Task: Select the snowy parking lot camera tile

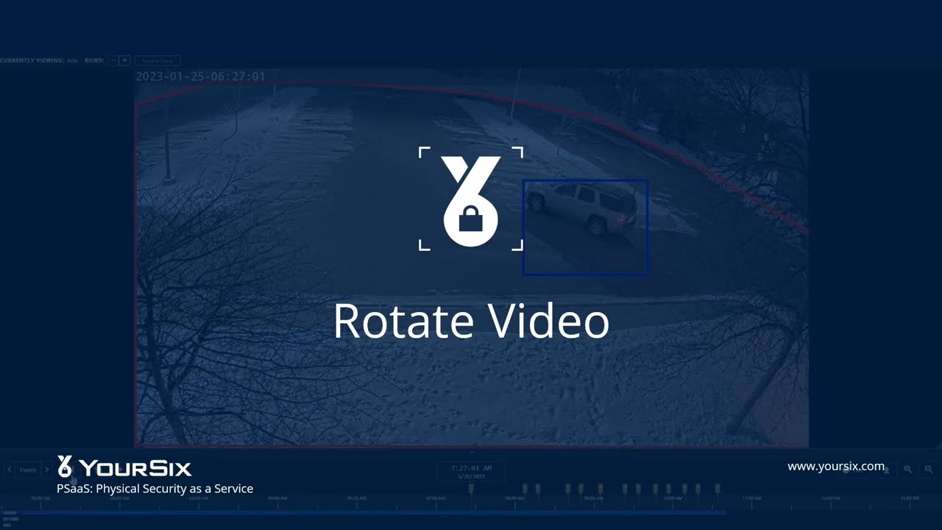Action: pyautogui.click(x=472, y=258)
